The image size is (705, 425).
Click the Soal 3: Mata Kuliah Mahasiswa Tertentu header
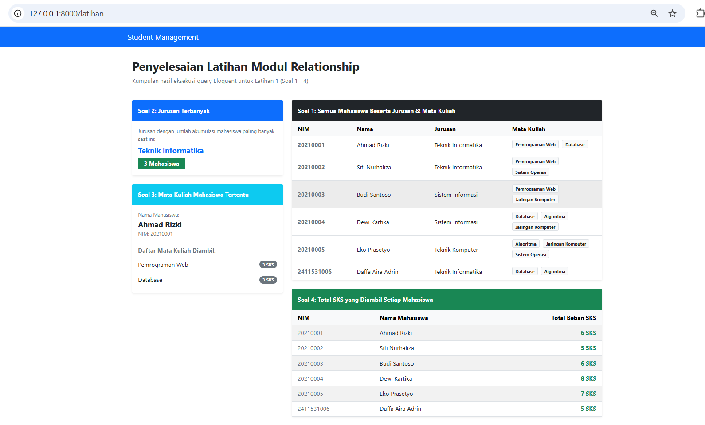coord(208,195)
